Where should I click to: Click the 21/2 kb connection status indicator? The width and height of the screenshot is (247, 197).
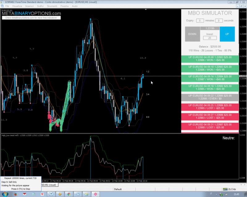229,189
